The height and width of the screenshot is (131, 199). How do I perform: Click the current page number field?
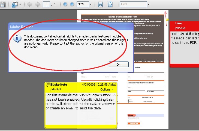pos(46,4)
